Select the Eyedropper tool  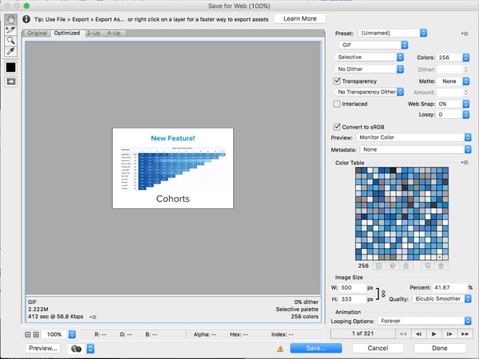(x=12, y=51)
